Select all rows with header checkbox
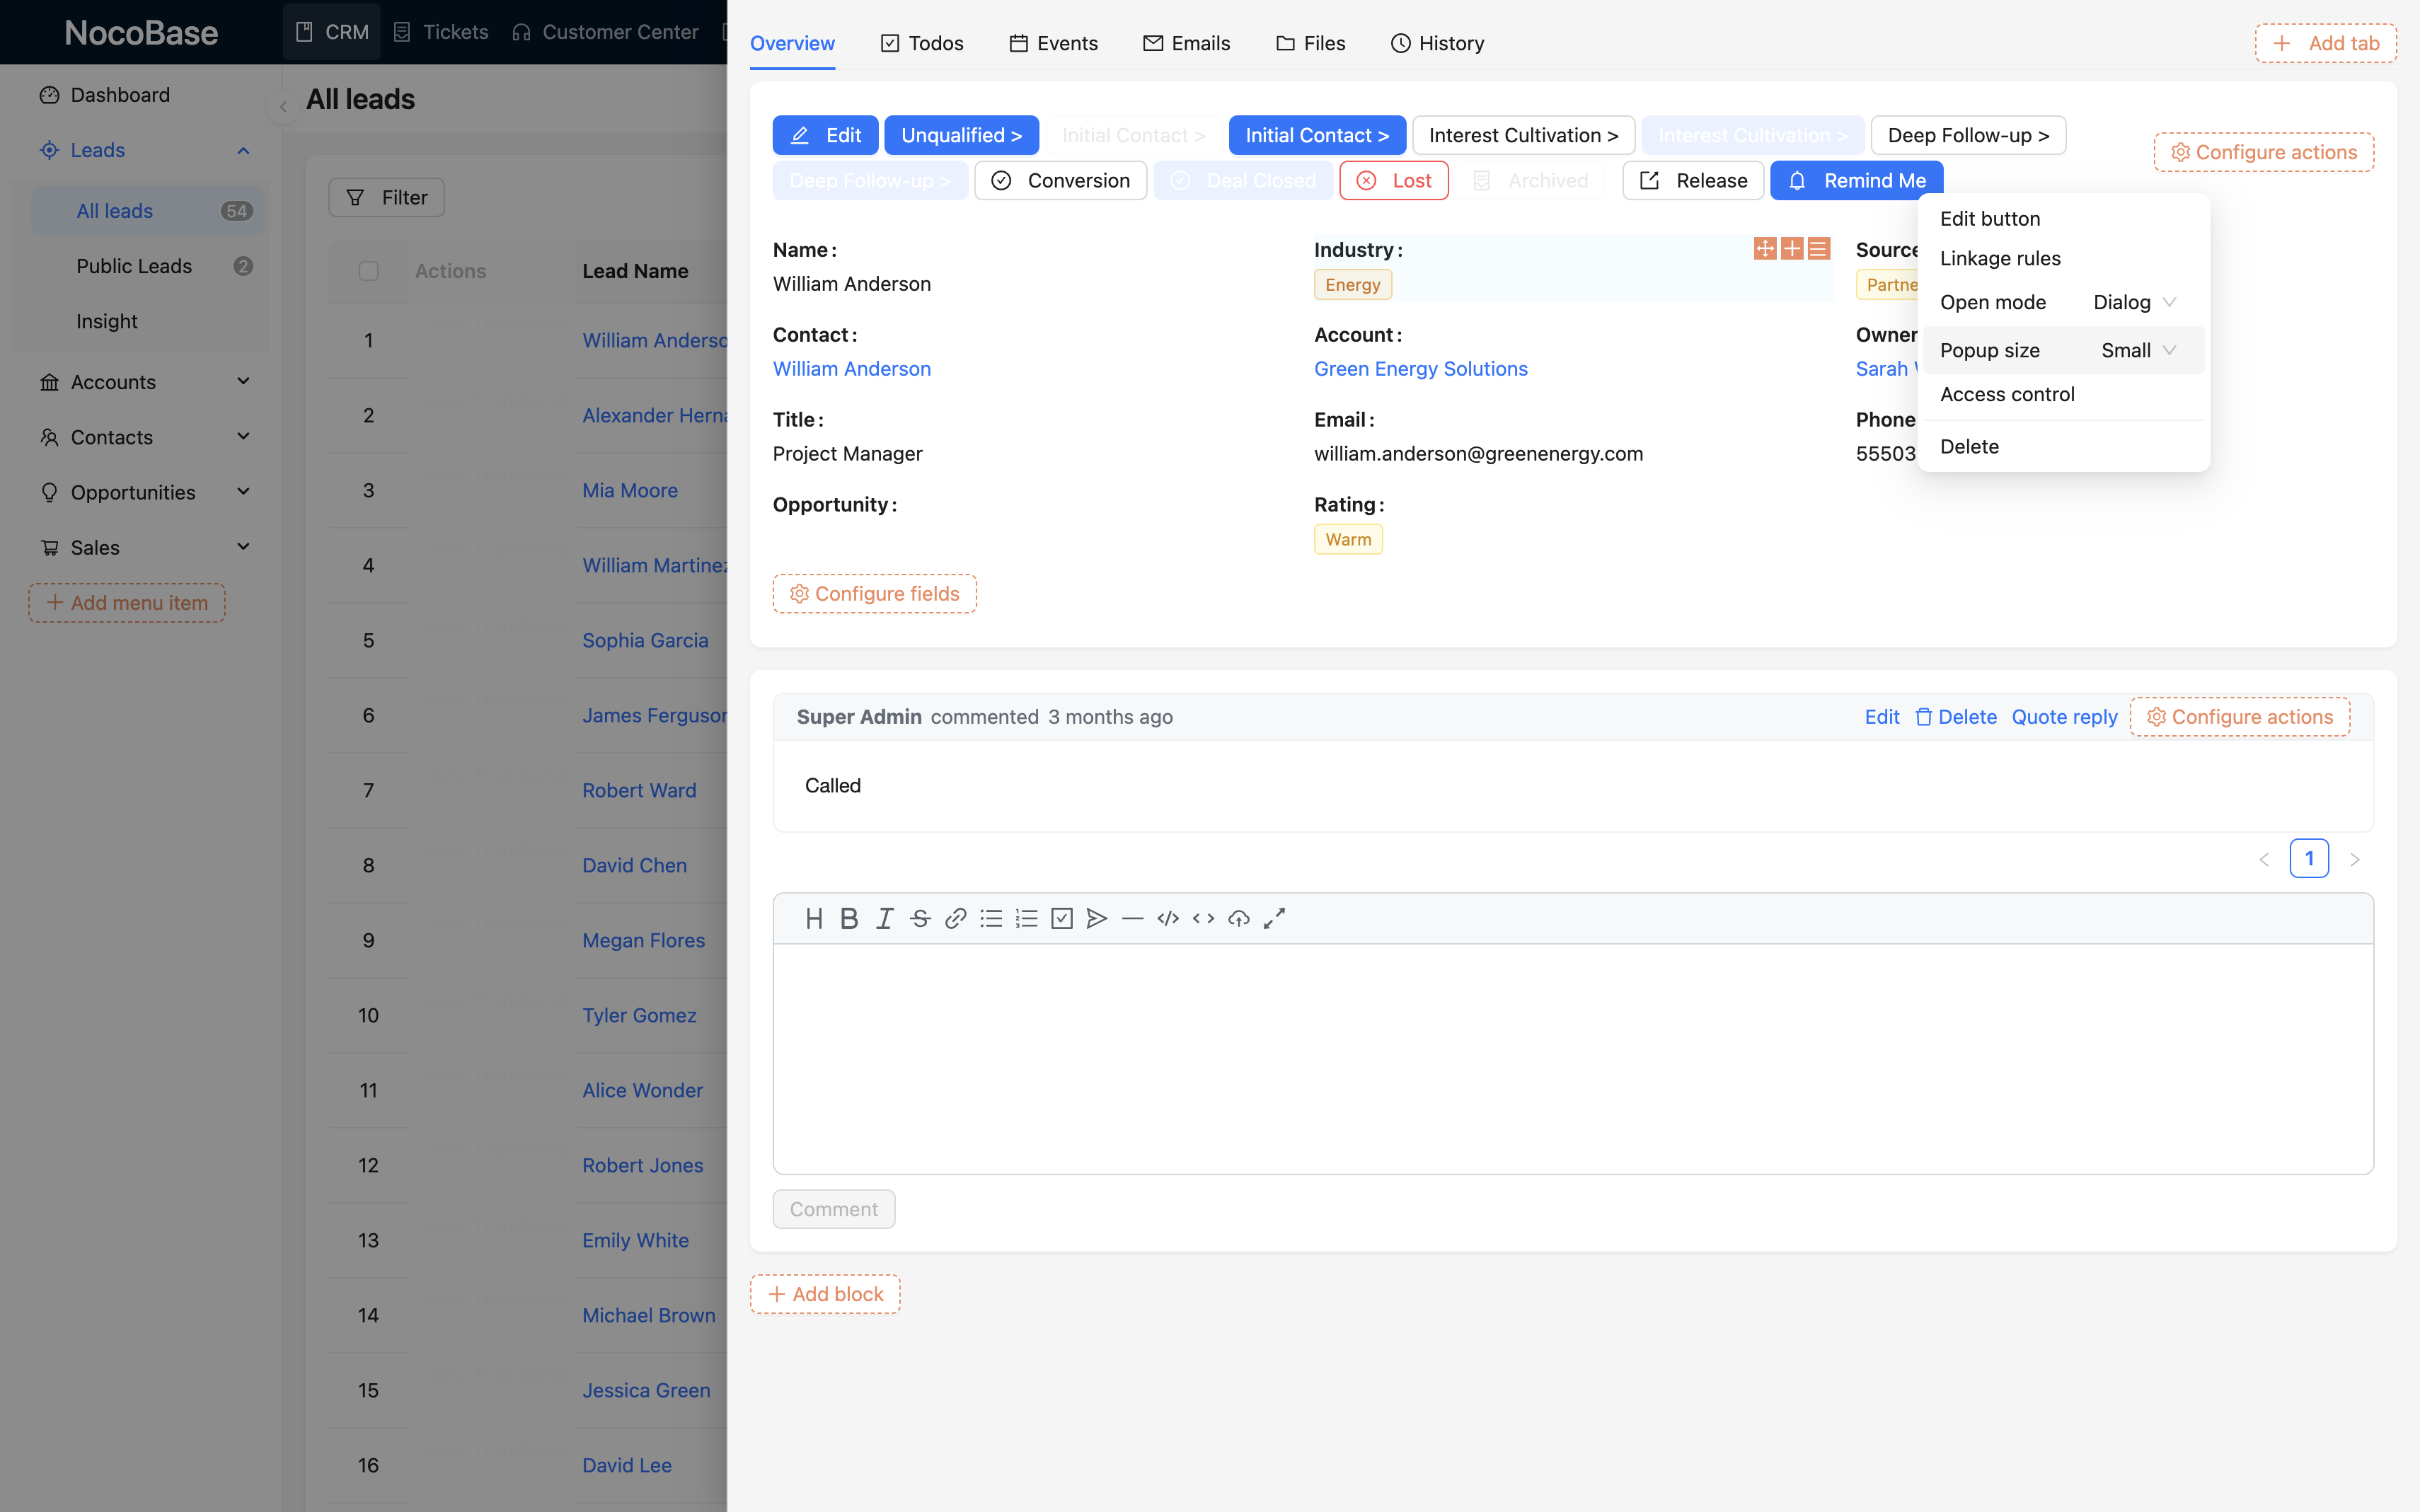Image resolution: width=2420 pixels, height=1512 pixels. 368,271
